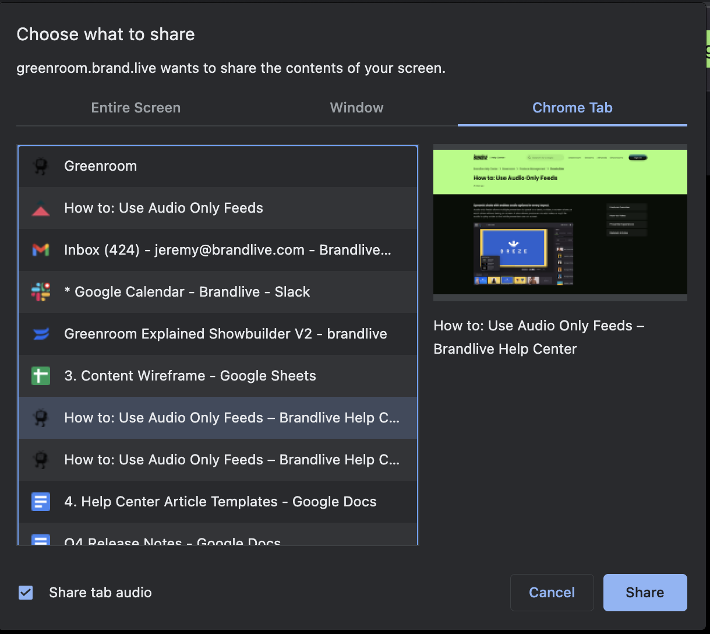Click the Share tab audio label text
This screenshot has width=710, height=634.
click(100, 593)
